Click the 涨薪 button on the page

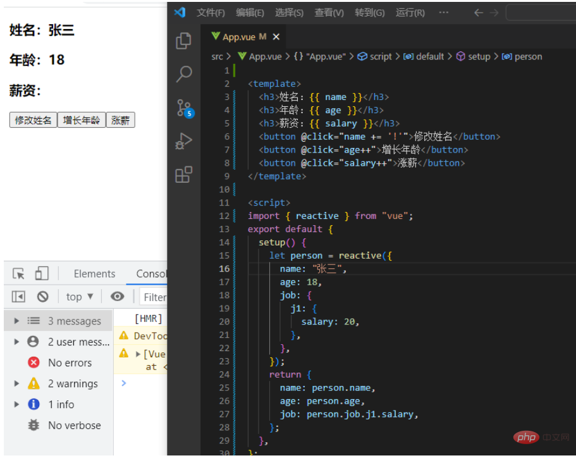121,120
